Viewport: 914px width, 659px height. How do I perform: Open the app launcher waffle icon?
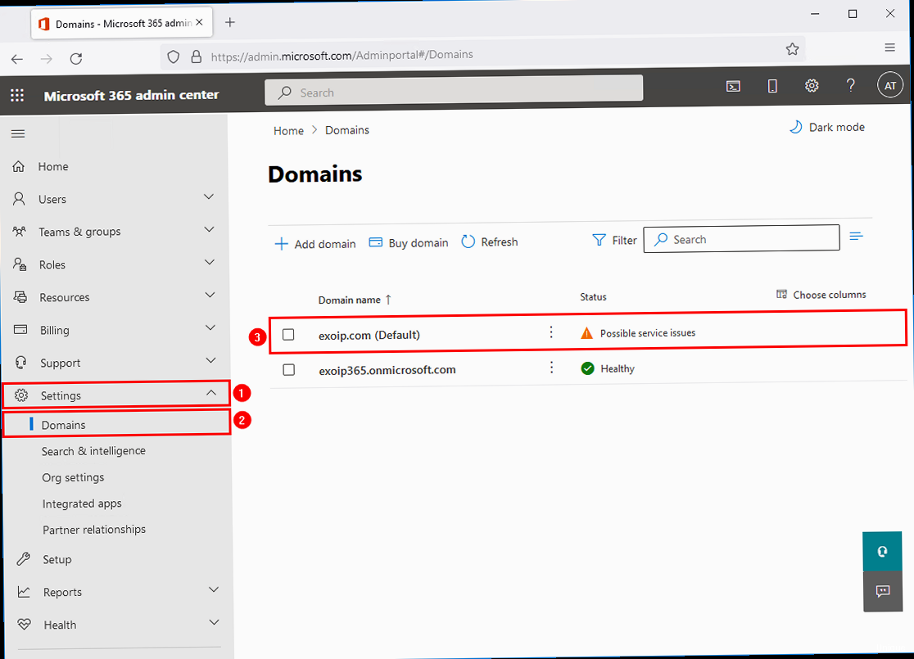17,95
